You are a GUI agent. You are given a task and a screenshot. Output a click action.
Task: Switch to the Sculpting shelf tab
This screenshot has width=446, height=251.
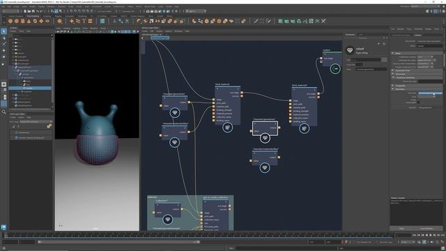click(x=47, y=16)
